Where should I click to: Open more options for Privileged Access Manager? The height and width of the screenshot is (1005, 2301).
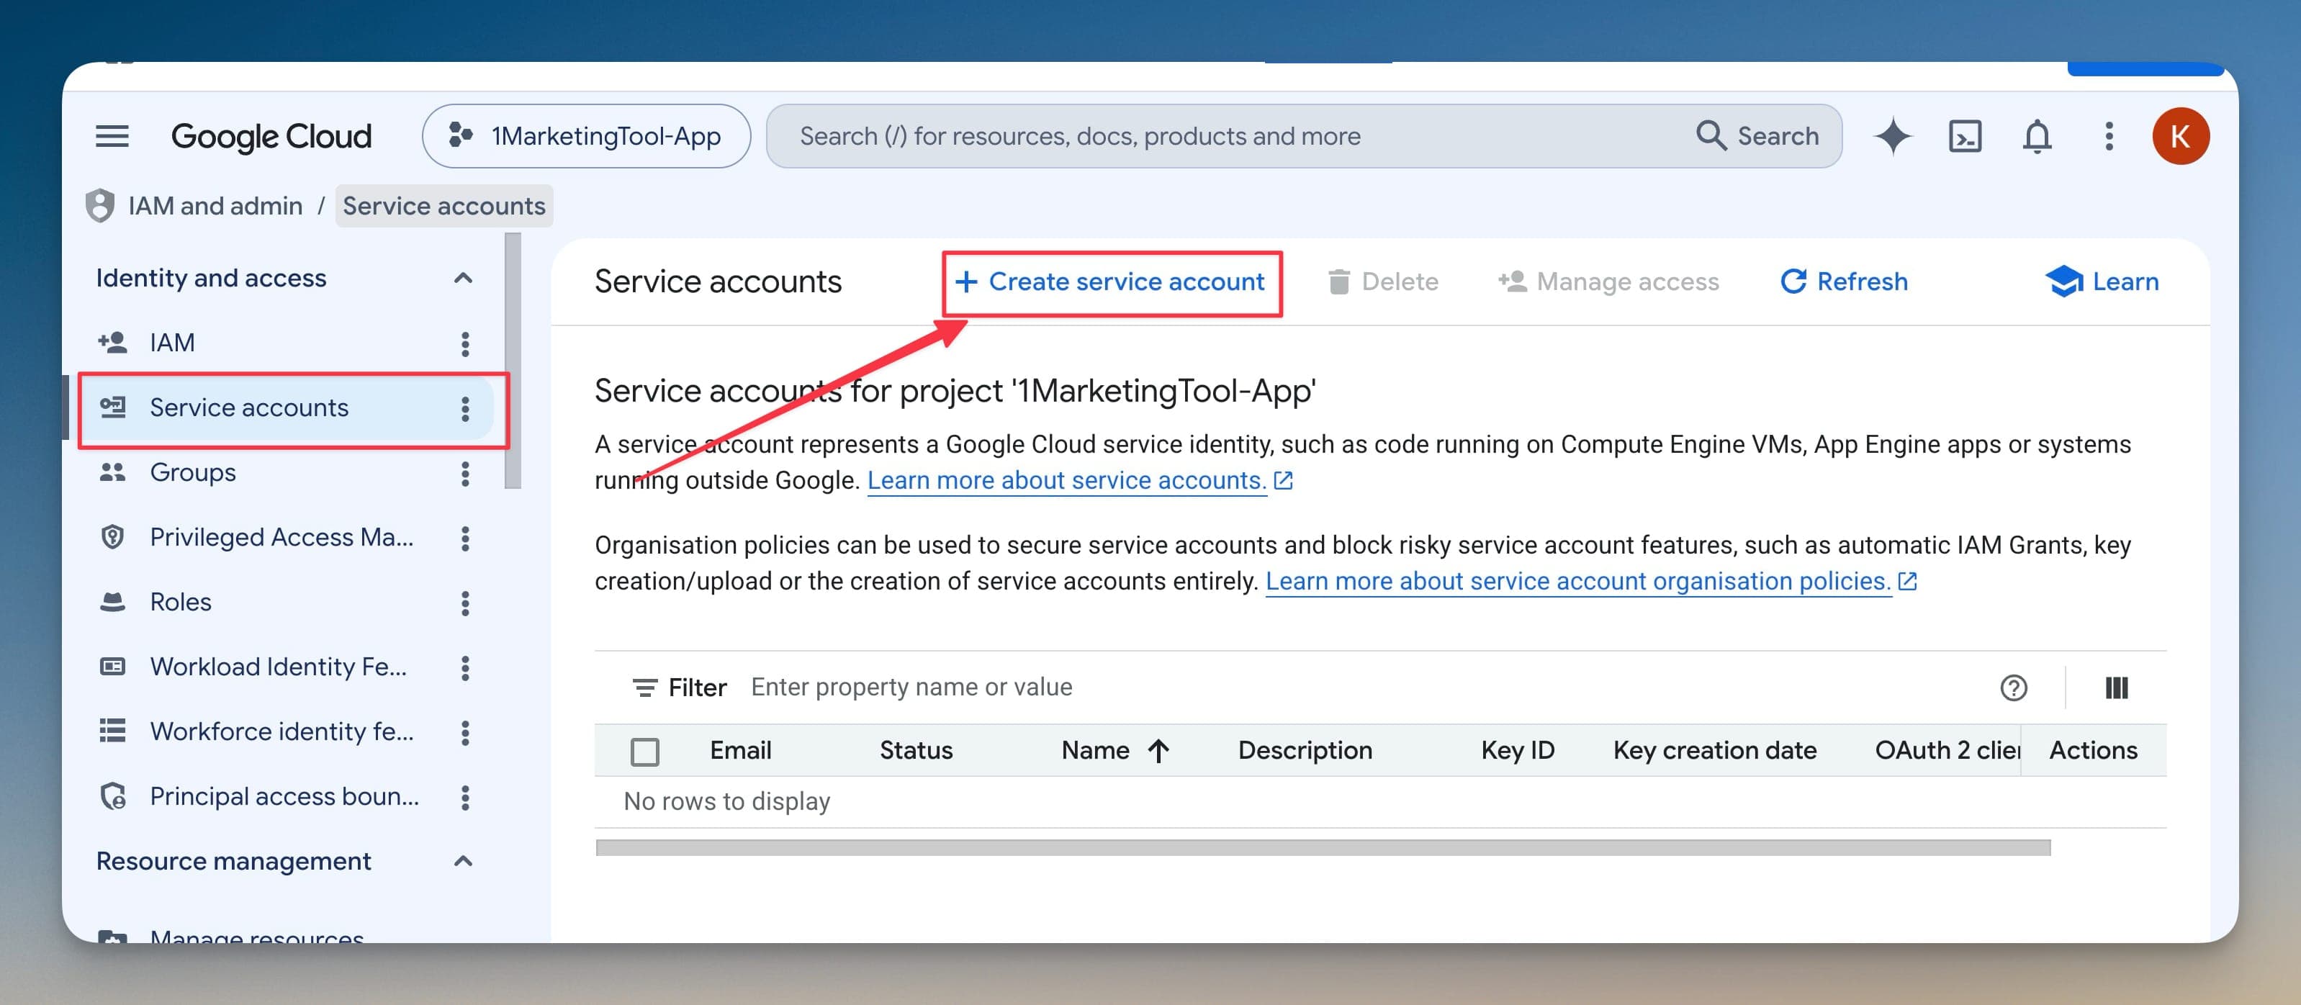click(464, 538)
